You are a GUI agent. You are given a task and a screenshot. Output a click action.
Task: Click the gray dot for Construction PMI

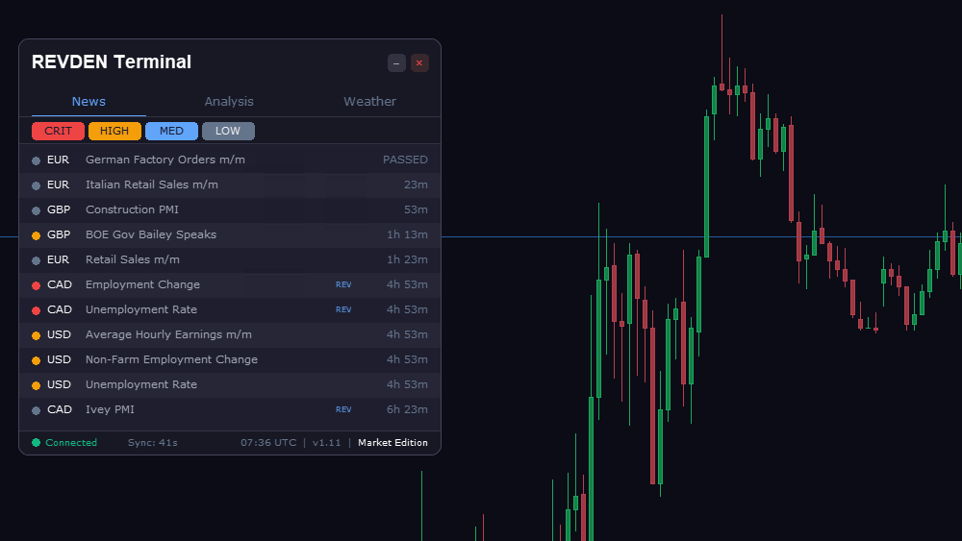point(37,210)
